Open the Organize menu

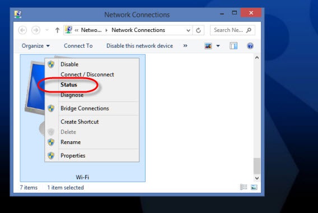[x=36, y=46]
